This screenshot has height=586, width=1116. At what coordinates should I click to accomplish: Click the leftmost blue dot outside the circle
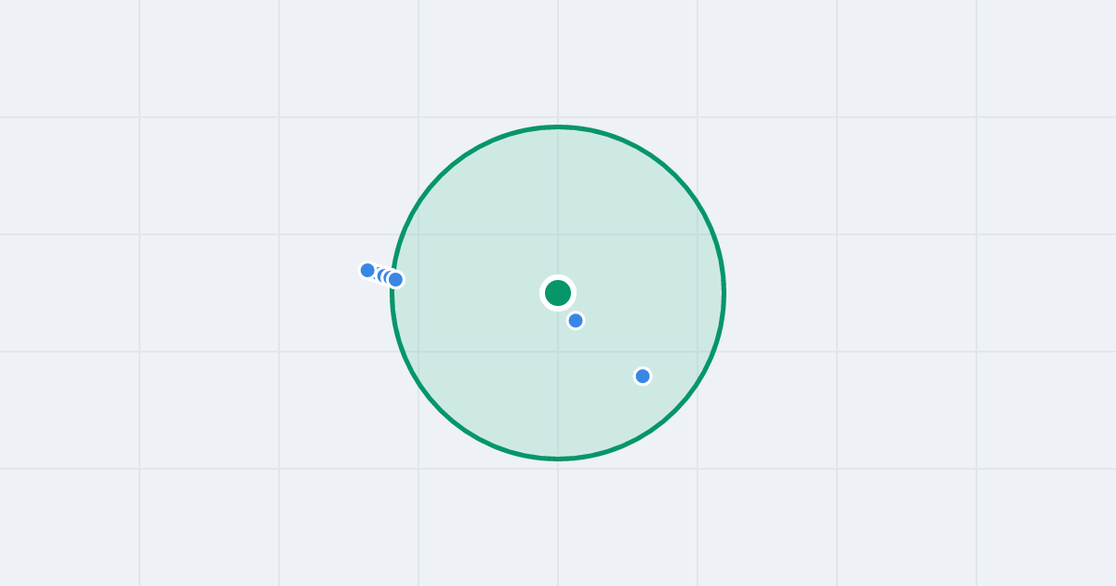pos(367,271)
